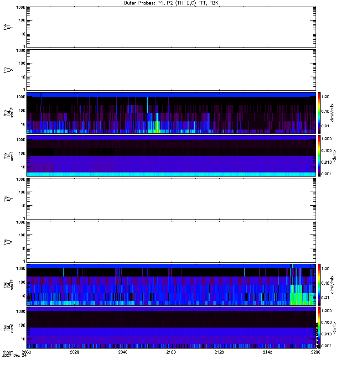Click the 0.010 value on thb scm1 color bar
The height and width of the screenshot is (365, 342).
(x=326, y=162)
